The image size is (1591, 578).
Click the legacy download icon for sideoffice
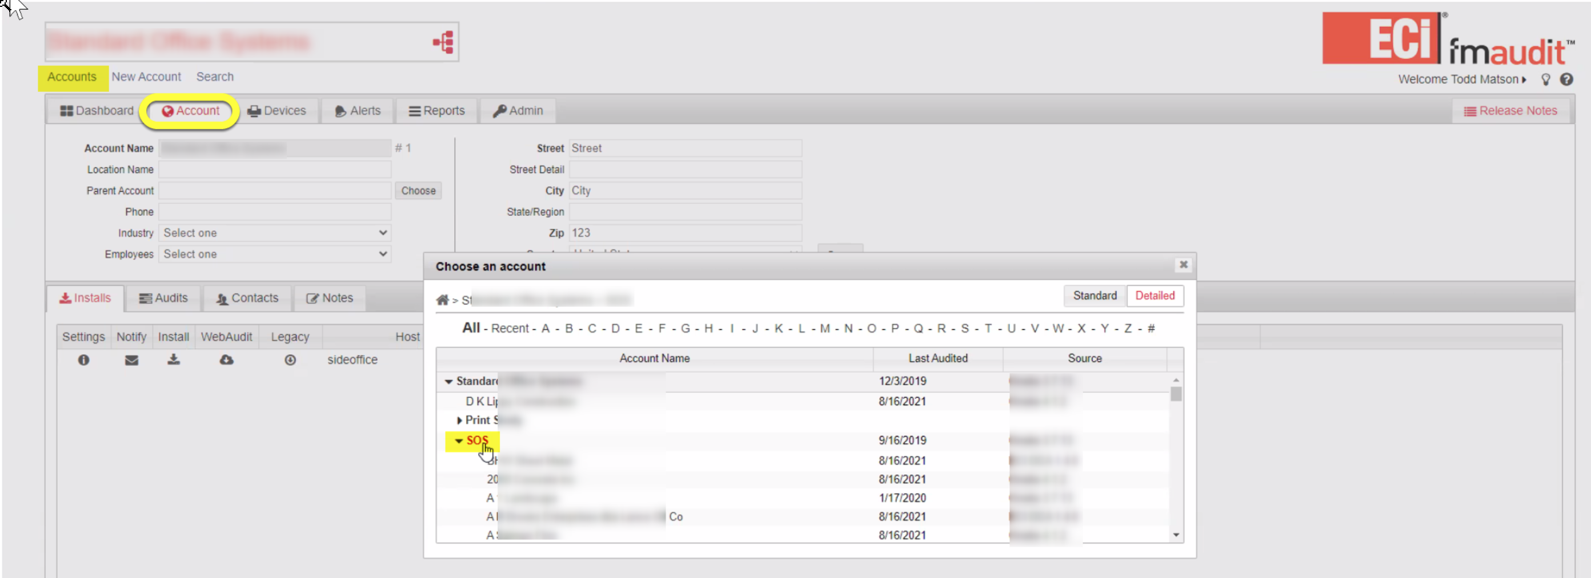pos(290,359)
